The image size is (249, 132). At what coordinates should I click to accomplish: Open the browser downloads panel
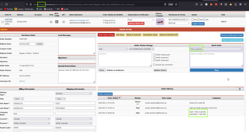pos(201,4)
